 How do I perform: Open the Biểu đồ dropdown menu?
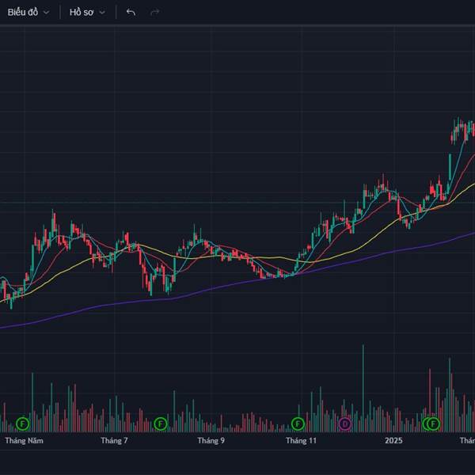pyautogui.click(x=28, y=13)
